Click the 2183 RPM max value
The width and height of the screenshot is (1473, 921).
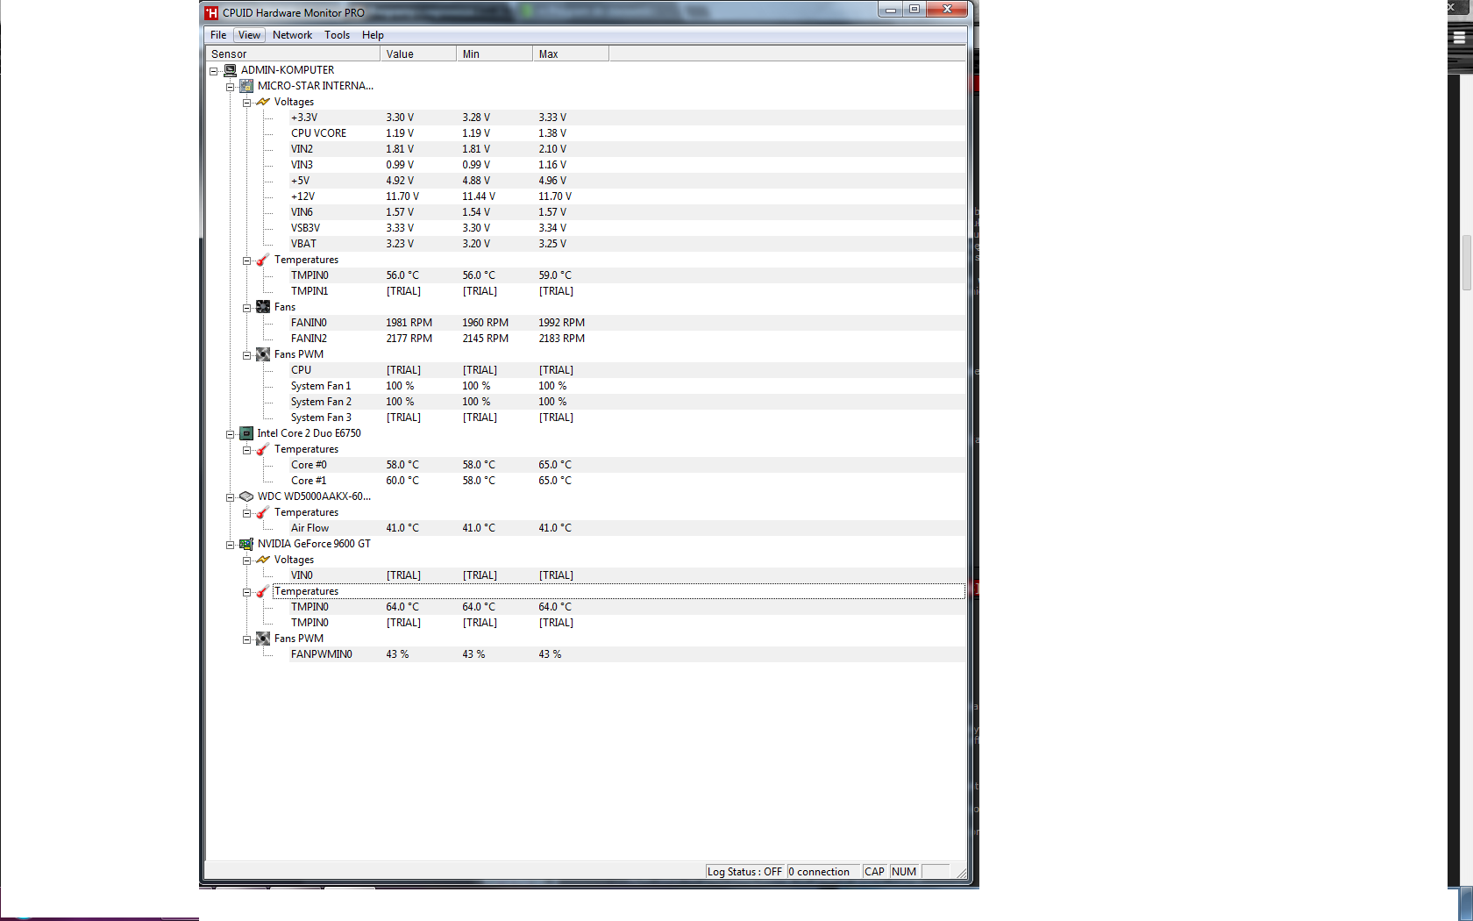click(561, 339)
